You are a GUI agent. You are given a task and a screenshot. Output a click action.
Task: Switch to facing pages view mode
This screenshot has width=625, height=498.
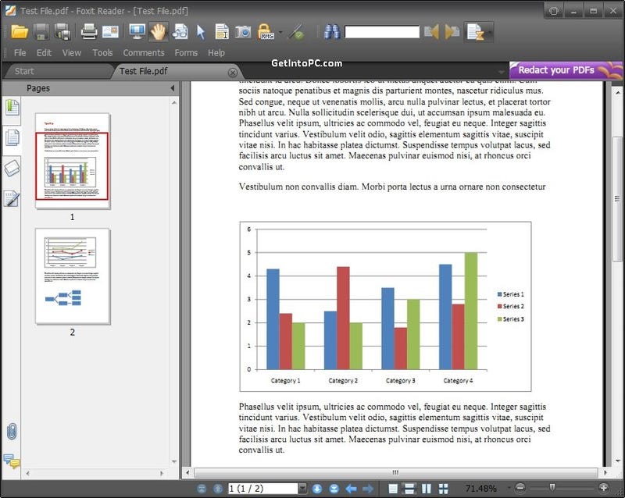tap(426, 489)
